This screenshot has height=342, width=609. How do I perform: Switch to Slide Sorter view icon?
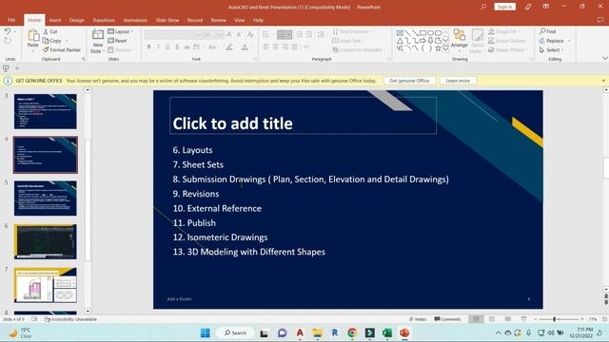[492, 319]
